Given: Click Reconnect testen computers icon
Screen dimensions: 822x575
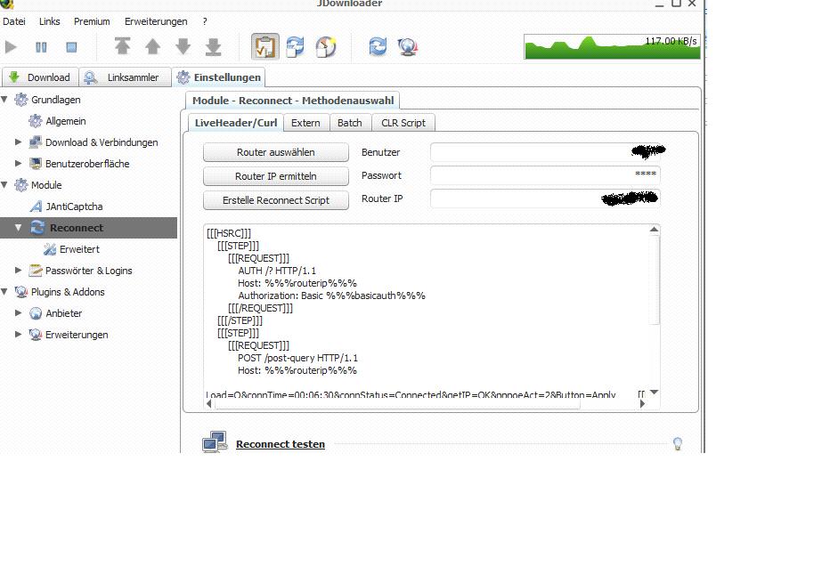Looking at the screenshot, I should 215,441.
